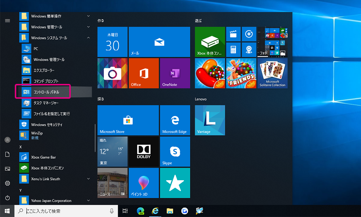Open the OneNote tile
This screenshot has height=217, width=361.
[175, 73]
